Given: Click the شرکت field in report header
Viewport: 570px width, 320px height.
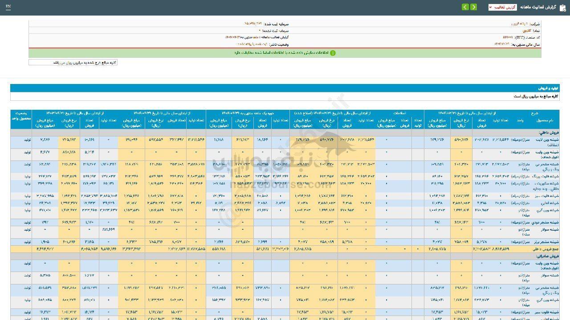Looking at the screenshot, I should click(x=525, y=23).
